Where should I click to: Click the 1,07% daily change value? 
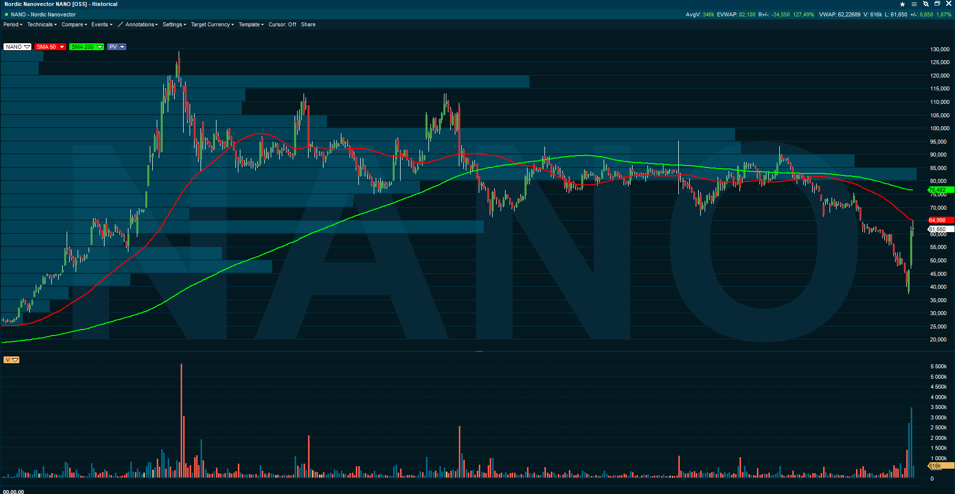[944, 14]
